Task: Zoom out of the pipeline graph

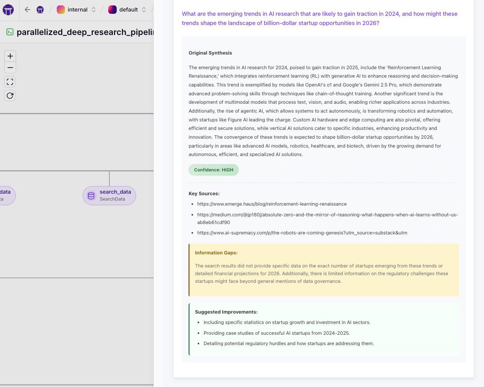Action: 10,68
